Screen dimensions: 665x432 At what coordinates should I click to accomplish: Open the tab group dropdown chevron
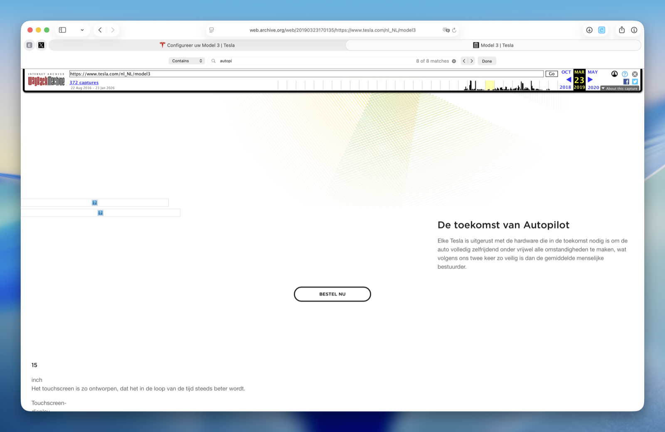[82, 30]
